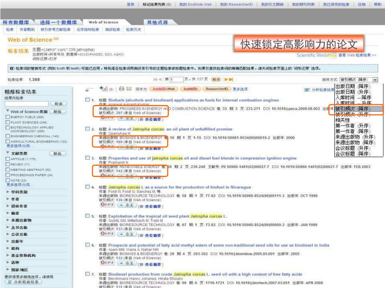Select checkbox for result 6
The width and height of the screenshot is (385, 288).
(x=87, y=244)
